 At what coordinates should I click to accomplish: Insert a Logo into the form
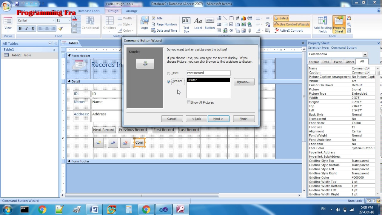point(144,23)
